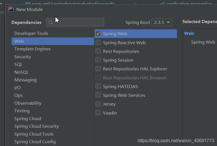
Task: Enable Spring Reactive Web dependency
Action: coord(98,42)
